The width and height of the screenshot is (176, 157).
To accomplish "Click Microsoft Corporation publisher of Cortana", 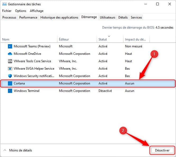I will [75, 83].
